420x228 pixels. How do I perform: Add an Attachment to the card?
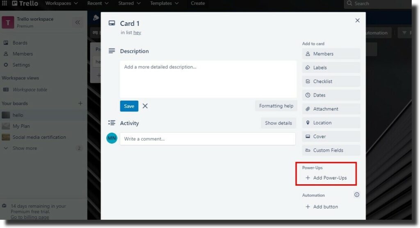click(x=331, y=109)
